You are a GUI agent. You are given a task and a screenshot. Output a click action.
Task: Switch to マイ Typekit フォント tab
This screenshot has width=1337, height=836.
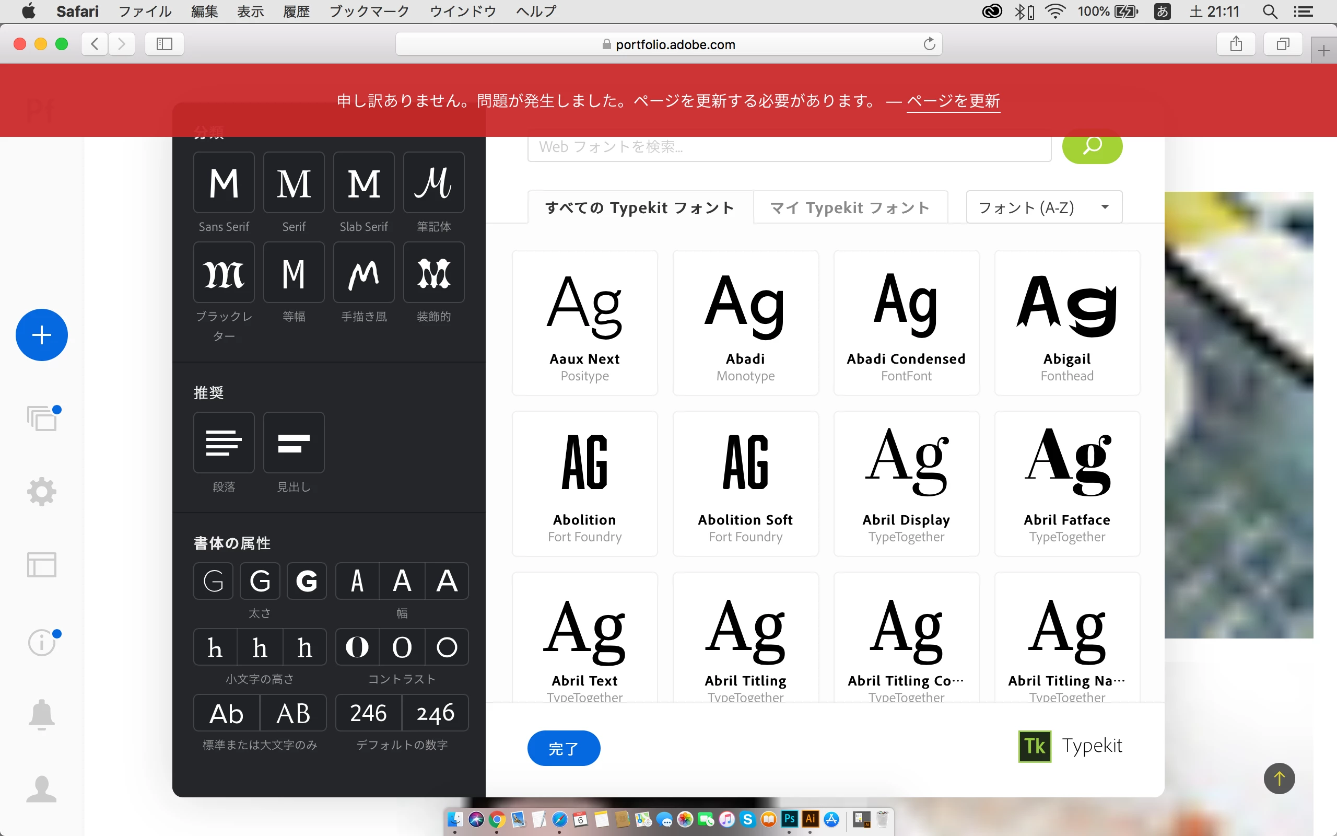[850, 208]
